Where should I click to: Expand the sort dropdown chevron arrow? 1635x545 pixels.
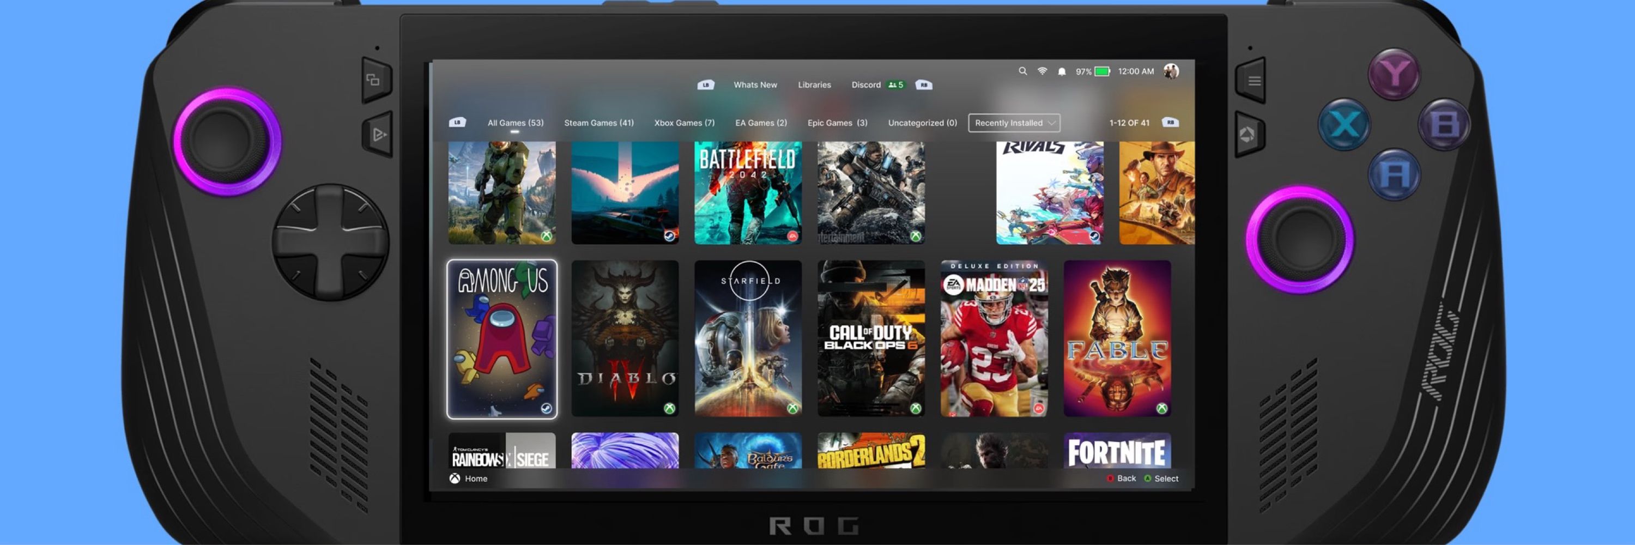coord(1051,123)
